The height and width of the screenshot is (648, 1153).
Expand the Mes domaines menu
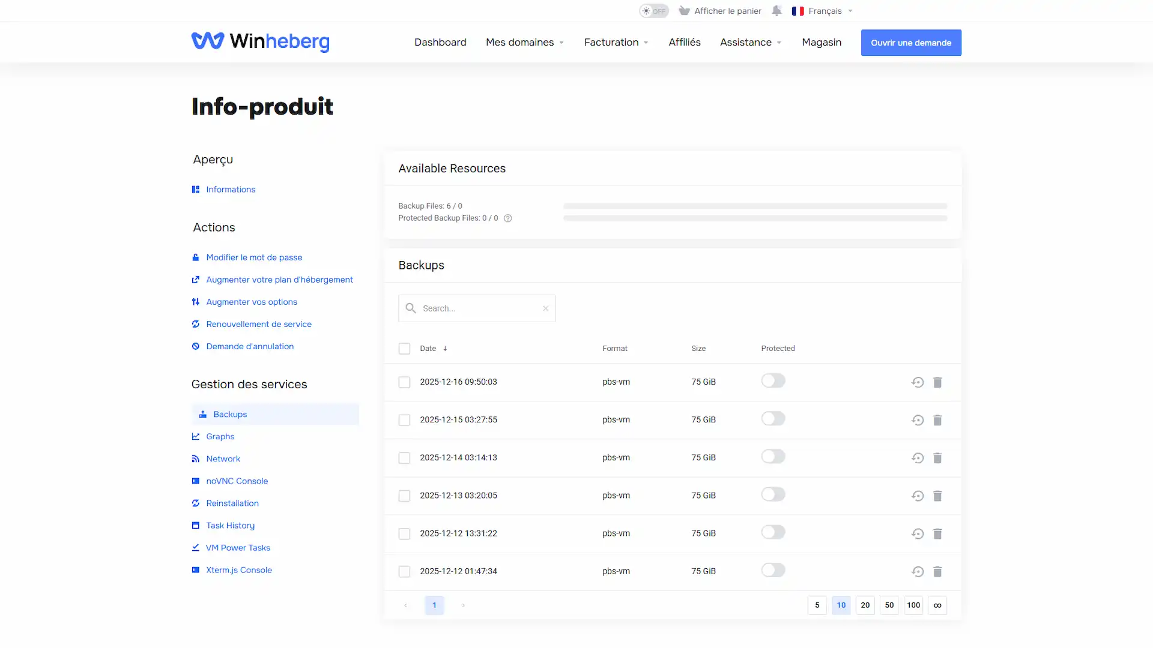525,42
